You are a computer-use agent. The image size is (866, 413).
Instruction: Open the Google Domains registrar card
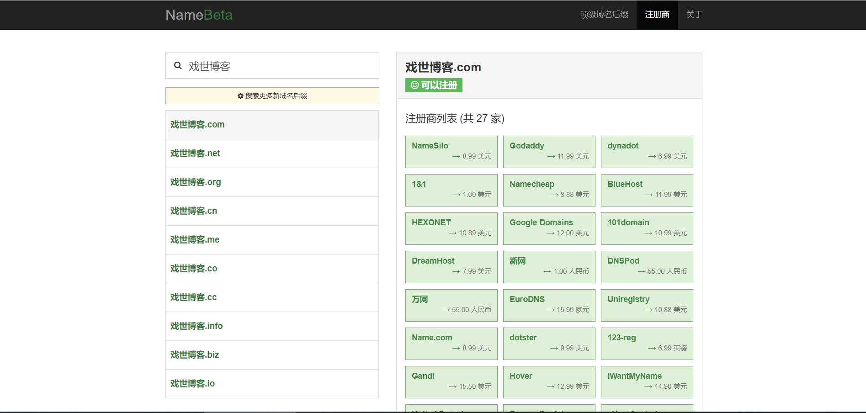pyautogui.click(x=549, y=228)
